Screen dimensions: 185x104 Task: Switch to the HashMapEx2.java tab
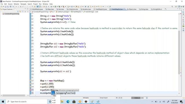(x=101, y=9)
